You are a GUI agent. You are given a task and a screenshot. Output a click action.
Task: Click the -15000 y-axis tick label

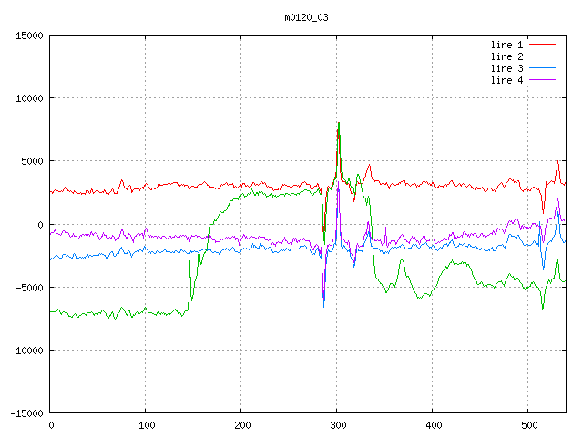tap(26, 412)
